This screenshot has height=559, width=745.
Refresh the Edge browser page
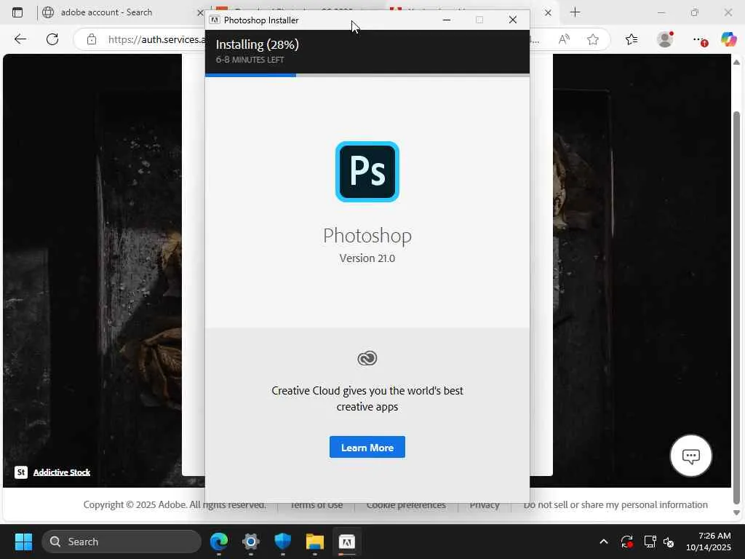[52, 39]
